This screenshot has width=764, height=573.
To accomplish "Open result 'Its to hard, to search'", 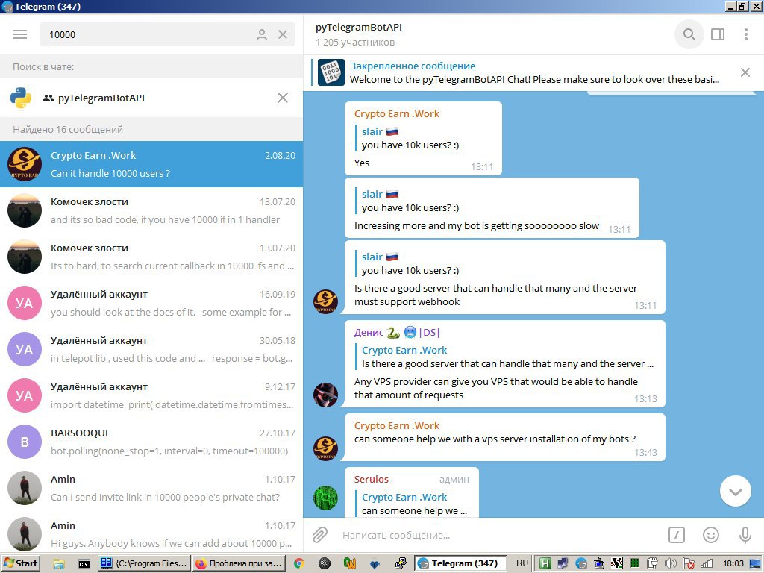I will (x=151, y=257).
